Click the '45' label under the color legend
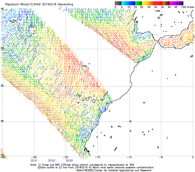This screenshot has width=195, height=172. [x=176, y=7]
